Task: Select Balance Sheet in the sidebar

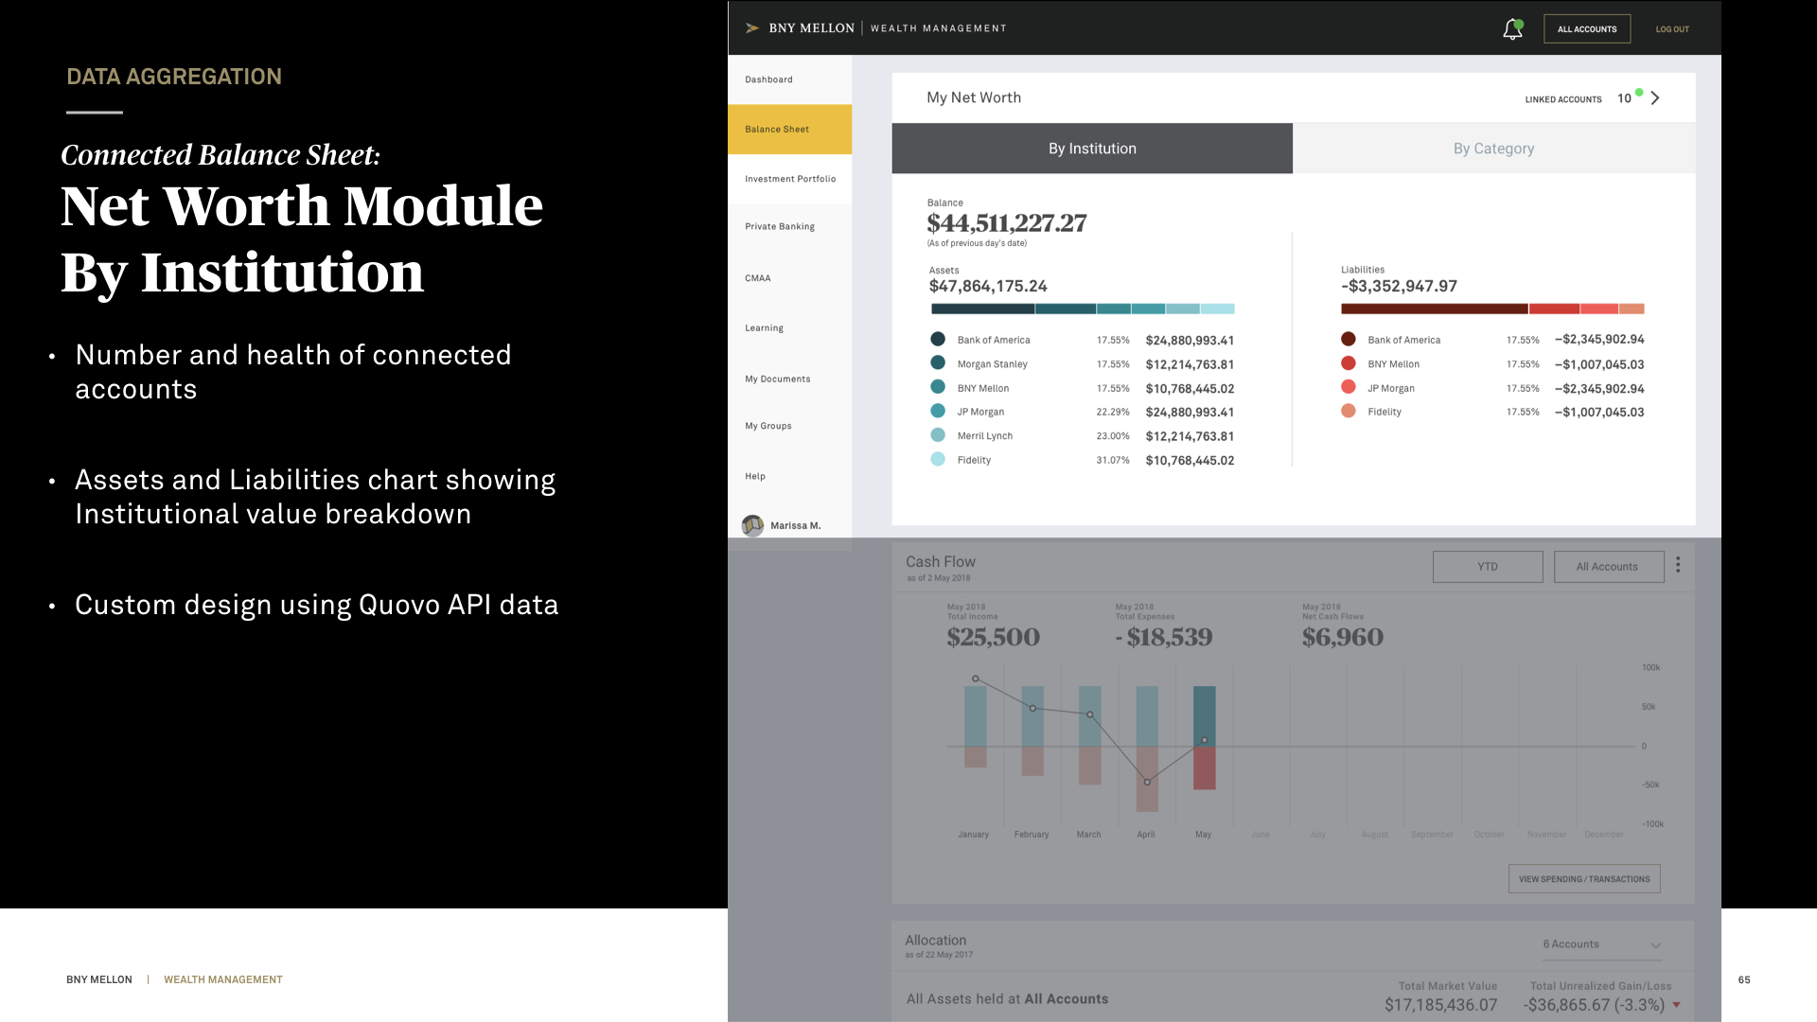Action: [x=789, y=129]
